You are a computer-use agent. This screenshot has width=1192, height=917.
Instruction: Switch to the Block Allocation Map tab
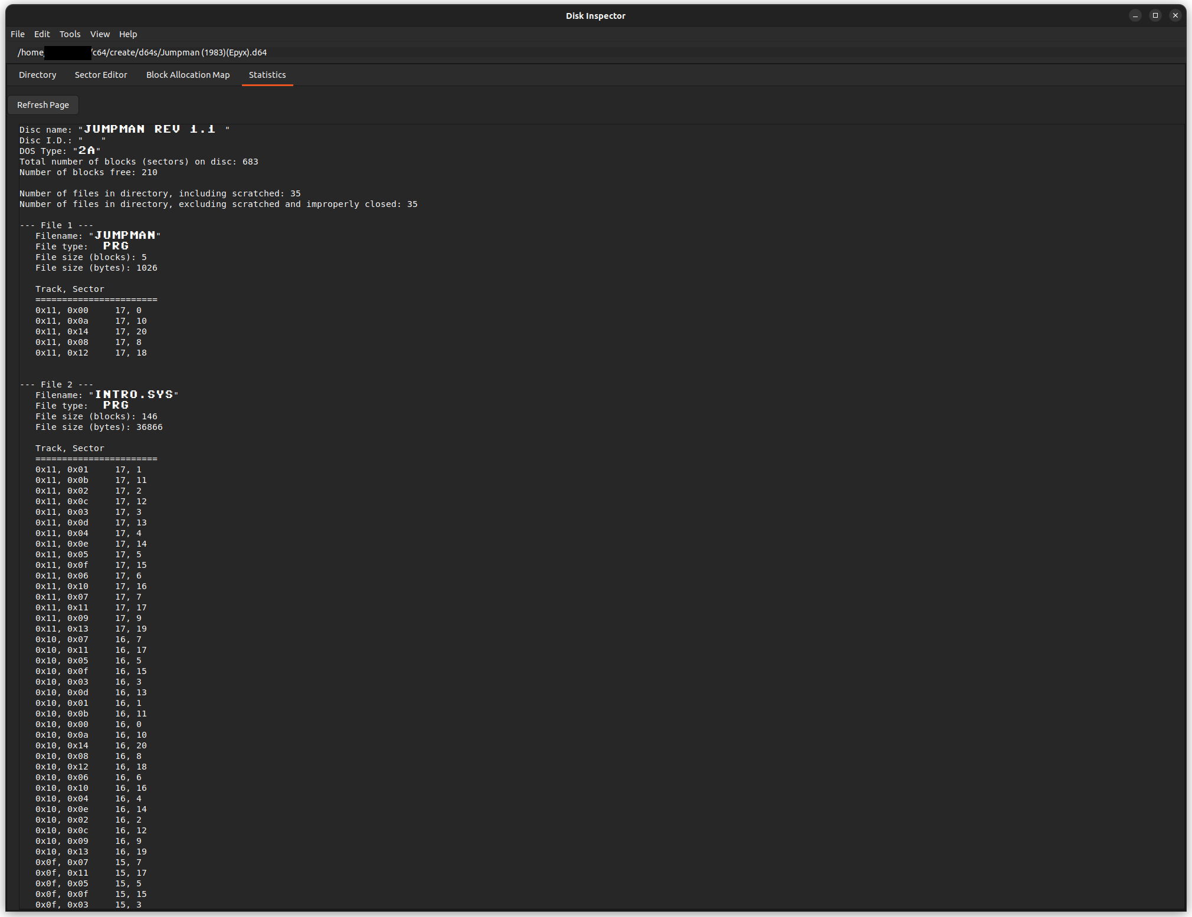188,75
